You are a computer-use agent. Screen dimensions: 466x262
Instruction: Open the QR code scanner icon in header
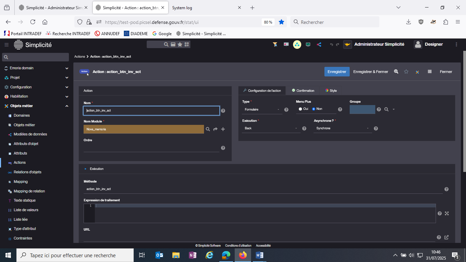[187, 44]
